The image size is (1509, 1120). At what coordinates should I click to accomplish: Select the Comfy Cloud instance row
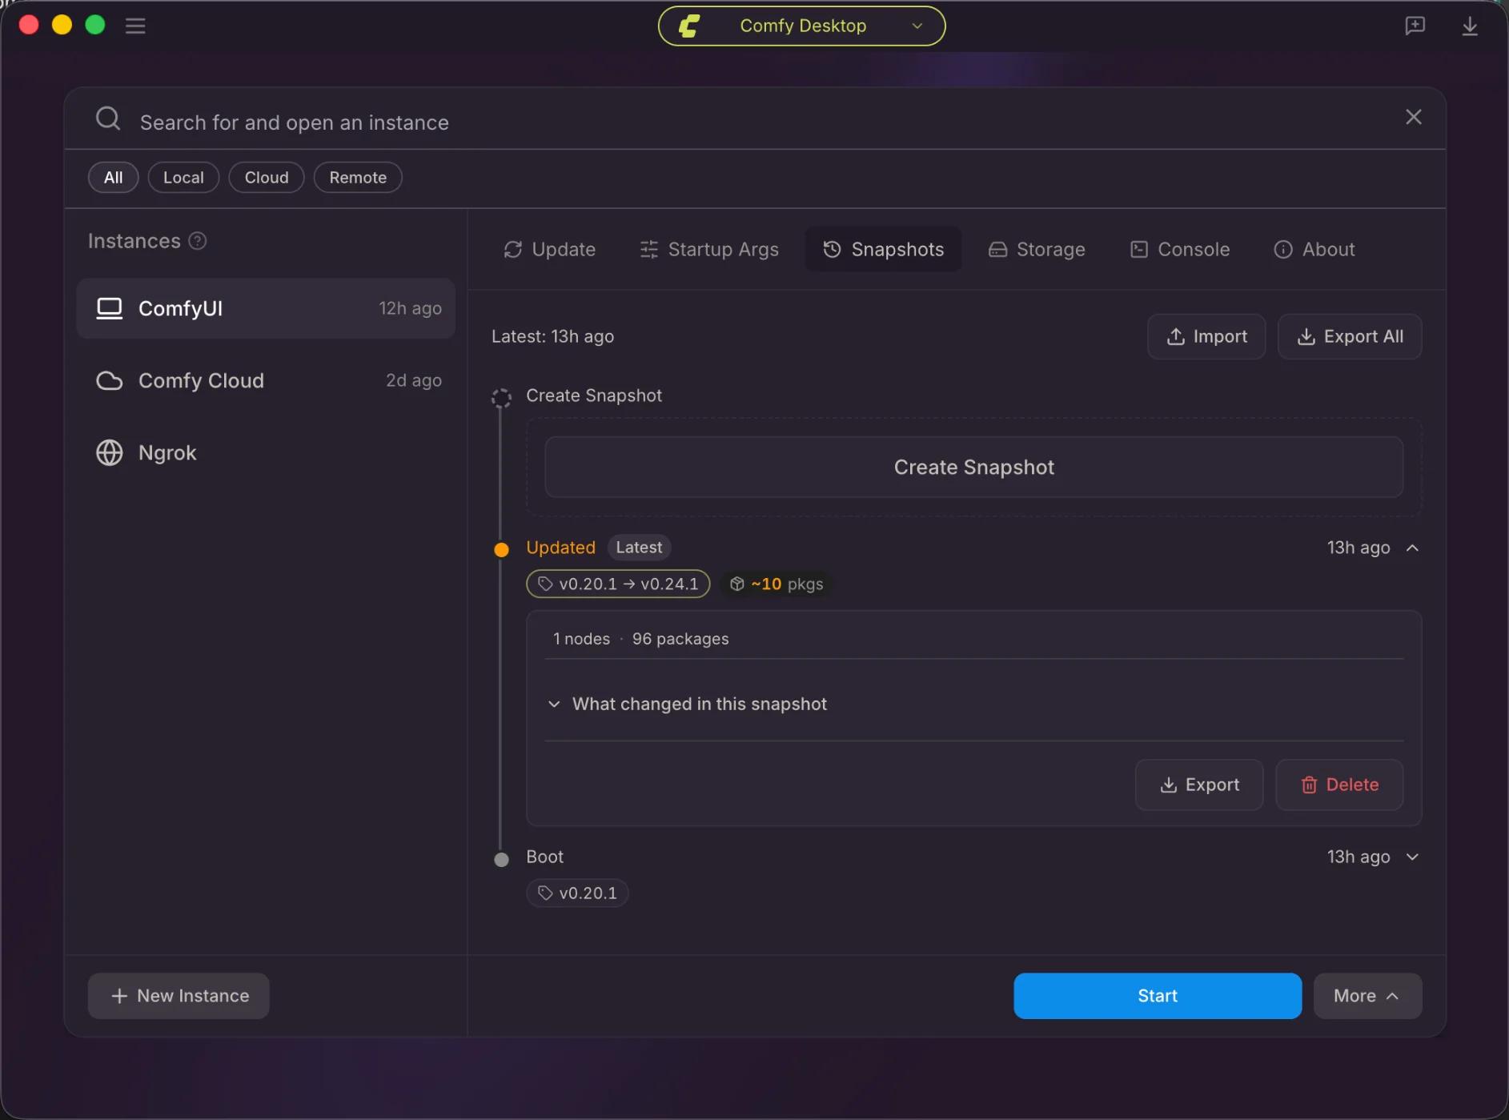(266, 380)
